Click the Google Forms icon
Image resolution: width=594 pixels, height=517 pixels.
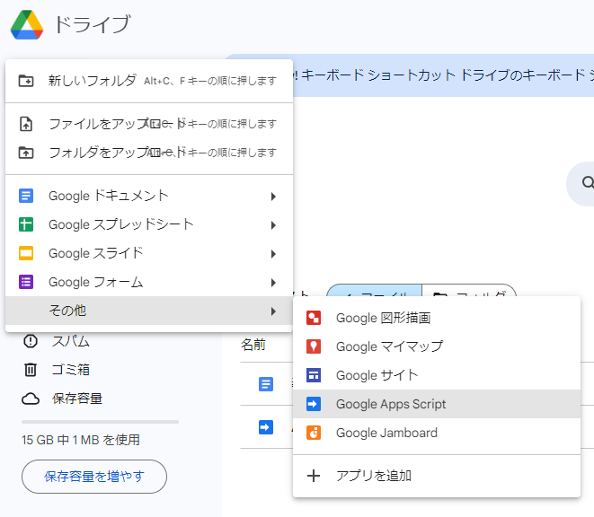tap(27, 282)
